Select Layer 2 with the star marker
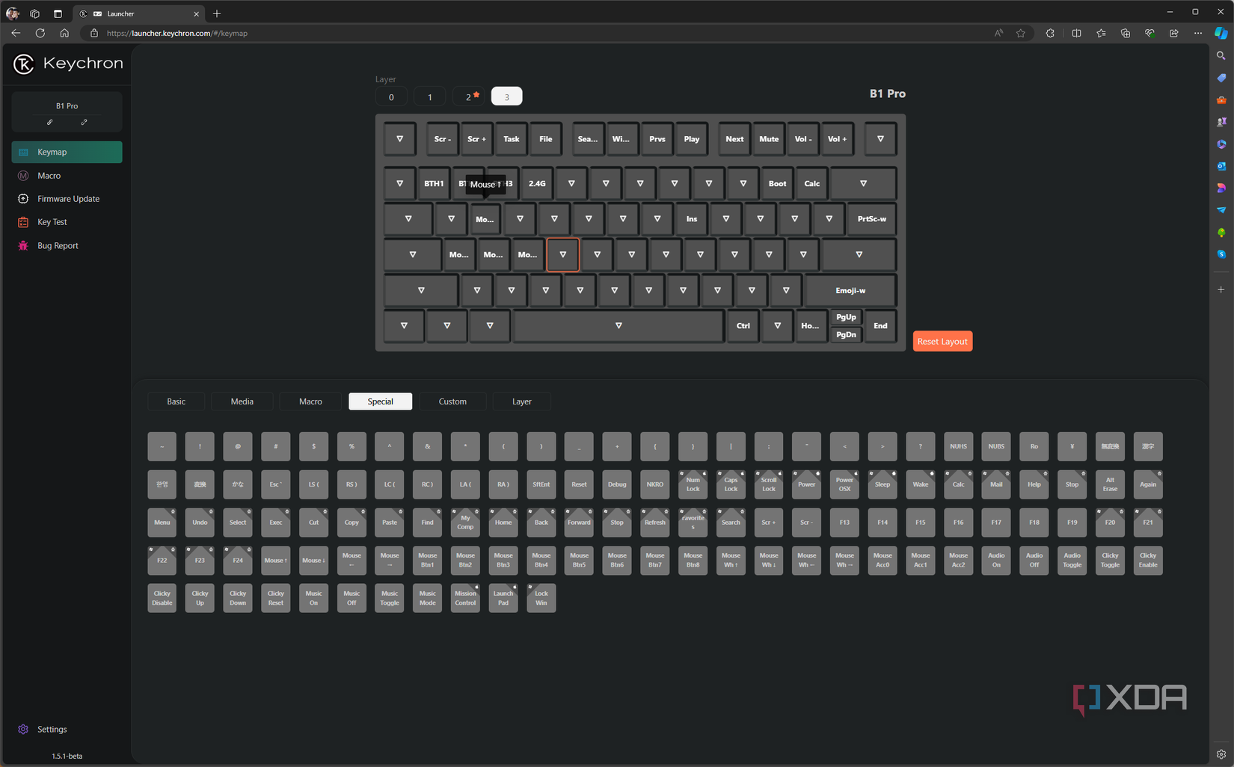This screenshot has height=767, width=1234. 467,96
